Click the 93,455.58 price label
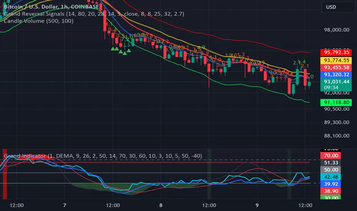Viewport: 357px width, 211px height. 336,68
